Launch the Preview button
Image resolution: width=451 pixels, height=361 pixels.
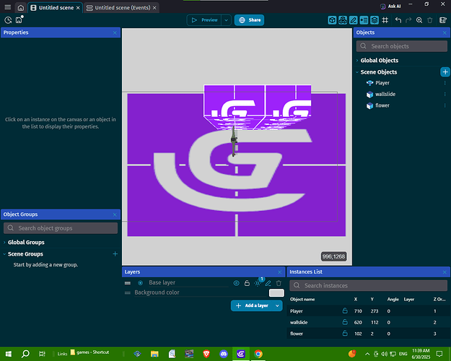(204, 20)
